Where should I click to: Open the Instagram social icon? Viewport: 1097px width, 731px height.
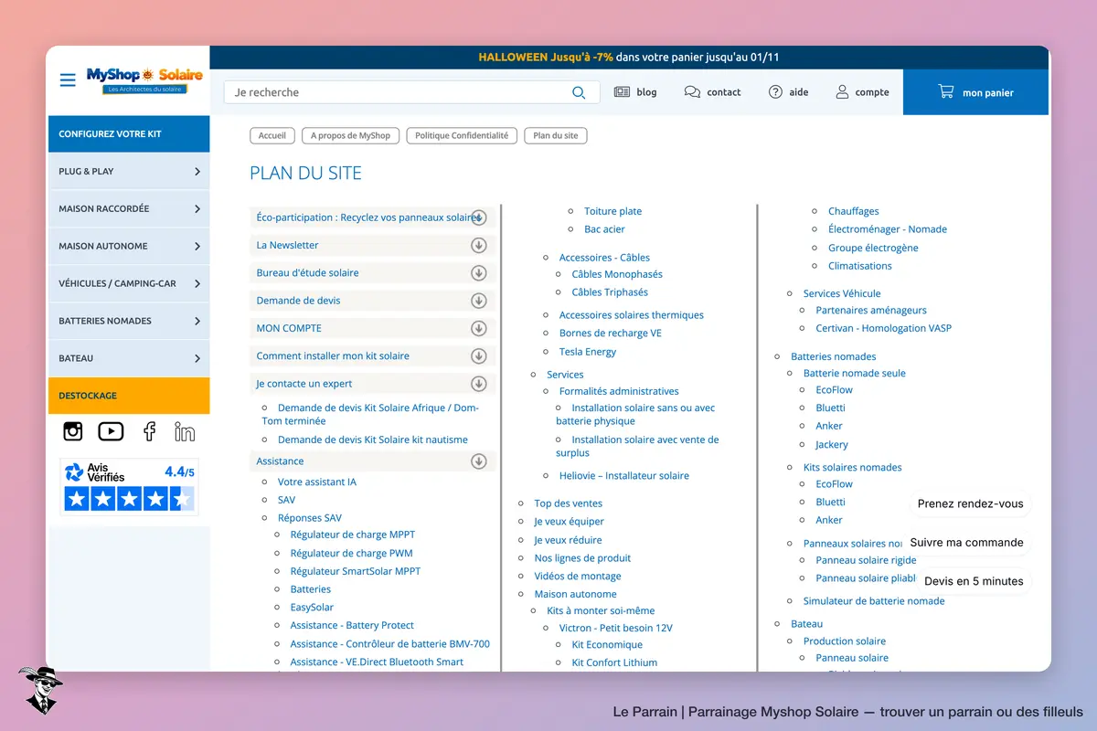[x=73, y=431]
